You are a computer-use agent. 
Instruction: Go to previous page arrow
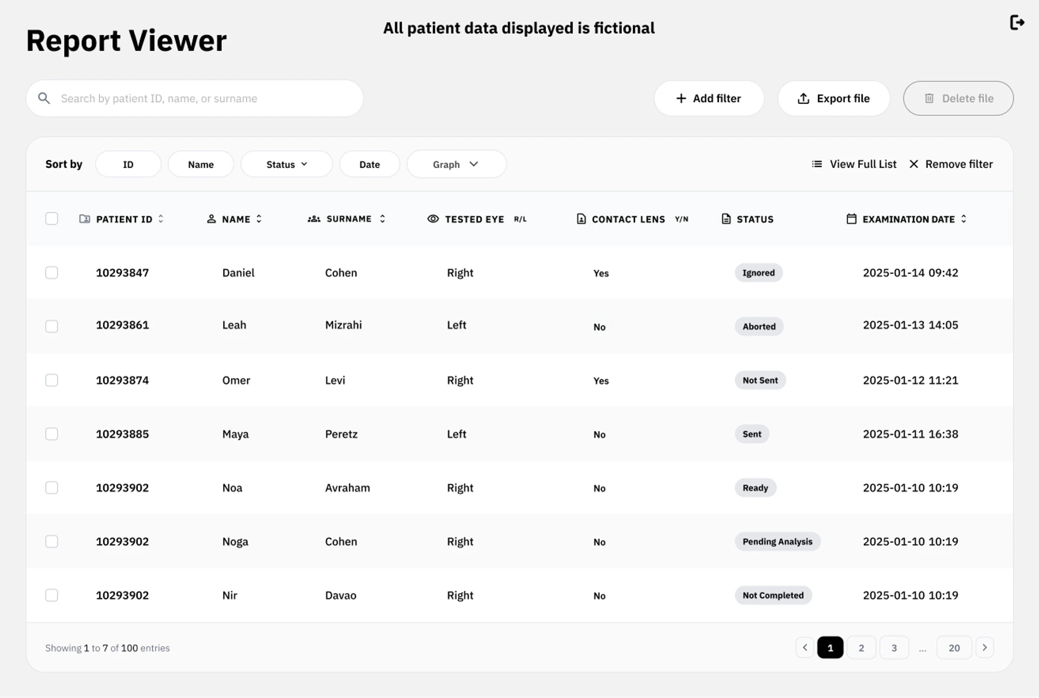click(805, 648)
